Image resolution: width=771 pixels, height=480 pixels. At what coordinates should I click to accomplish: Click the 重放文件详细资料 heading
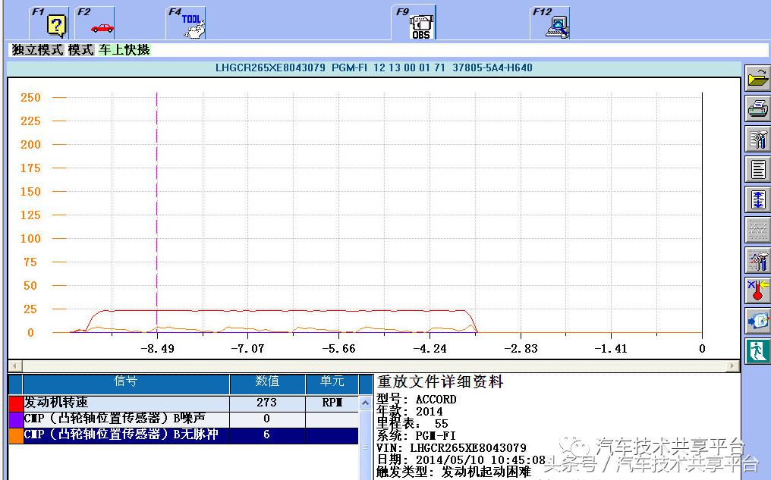[x=440, y=382]
